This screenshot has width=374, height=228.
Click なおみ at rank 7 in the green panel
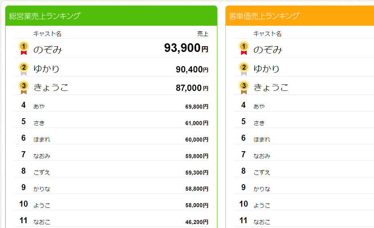[42, 156]
